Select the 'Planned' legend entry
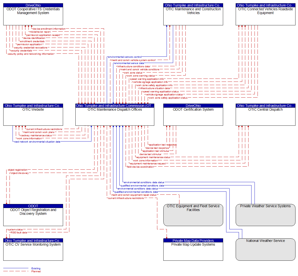The width and height of the screenshot is (298, 276). pyautogui.click(x=36, y=271)
